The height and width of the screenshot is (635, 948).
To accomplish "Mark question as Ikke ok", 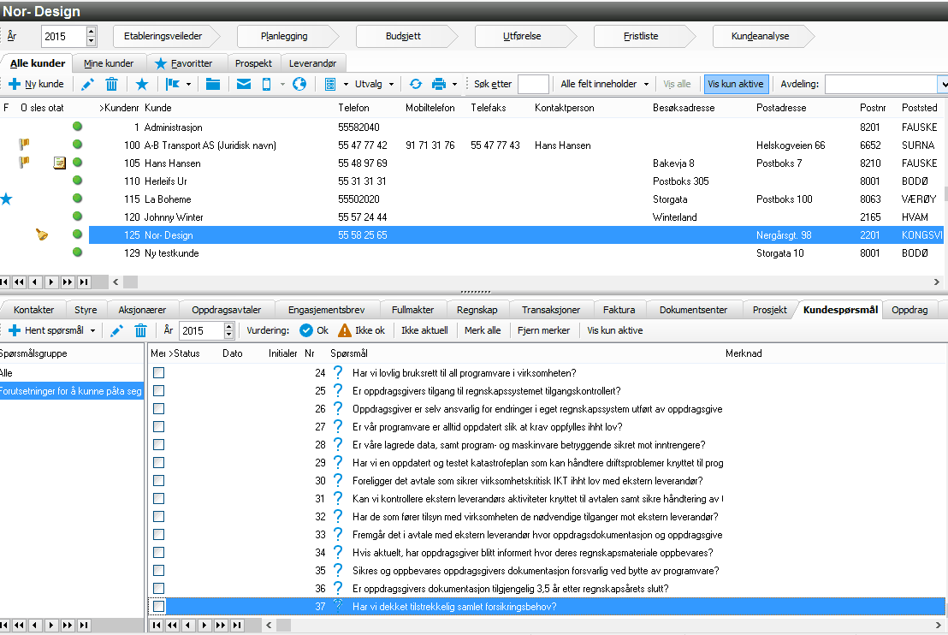I will [x=362, y=331].
